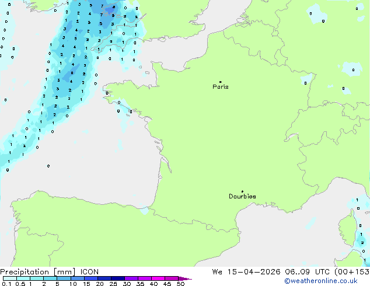The width and height of the screenshot is (370, 286).
Task: Click the 'ICON' model name text
Action: 89,272
